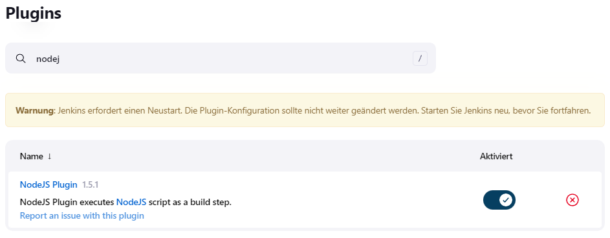Click the 1.5.1 version label

pos(90,185)
